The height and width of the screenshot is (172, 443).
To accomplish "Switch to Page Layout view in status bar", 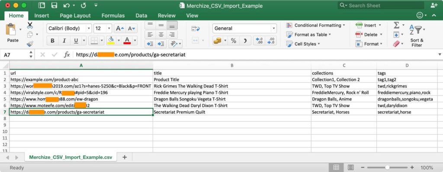I will [x=350, y=168].
